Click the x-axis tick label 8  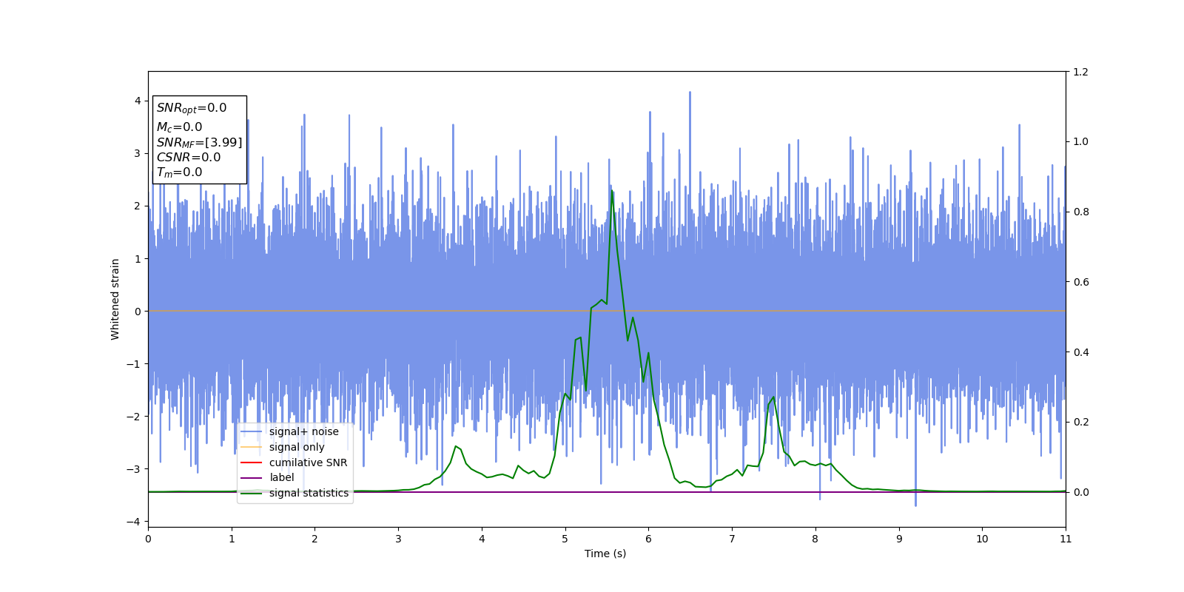tap(815, 539)
